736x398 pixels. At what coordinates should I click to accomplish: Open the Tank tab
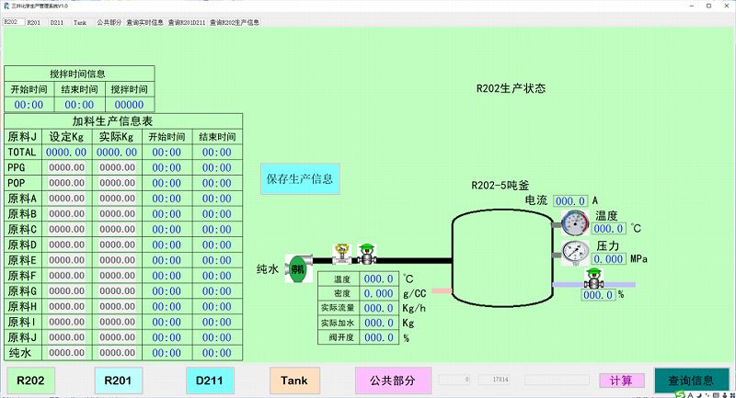[x=80, y=22]
